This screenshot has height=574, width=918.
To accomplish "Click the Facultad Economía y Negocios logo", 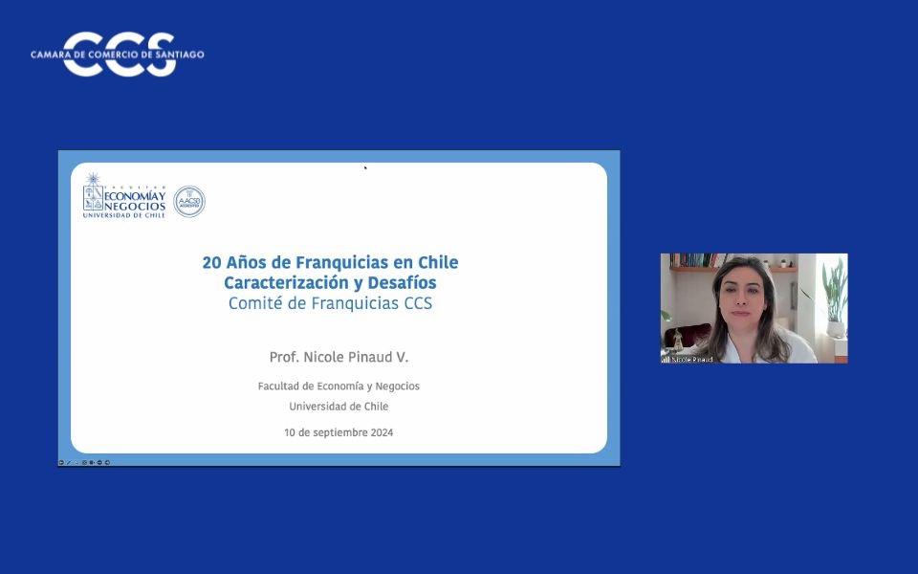I will tap(120, 201).
